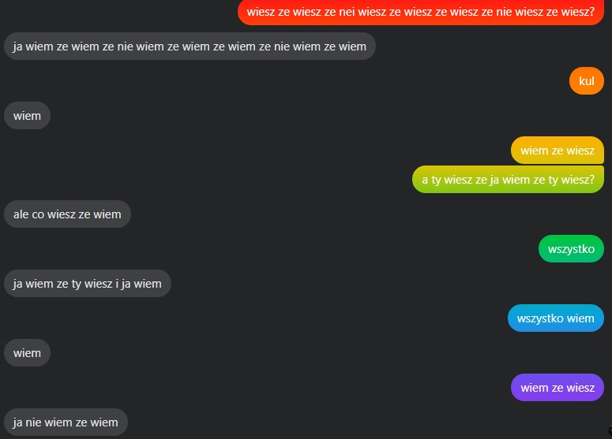612x439 pixels.
Task: Select the green 'wszystko' message bubble
Action: (x=571, y=249)
